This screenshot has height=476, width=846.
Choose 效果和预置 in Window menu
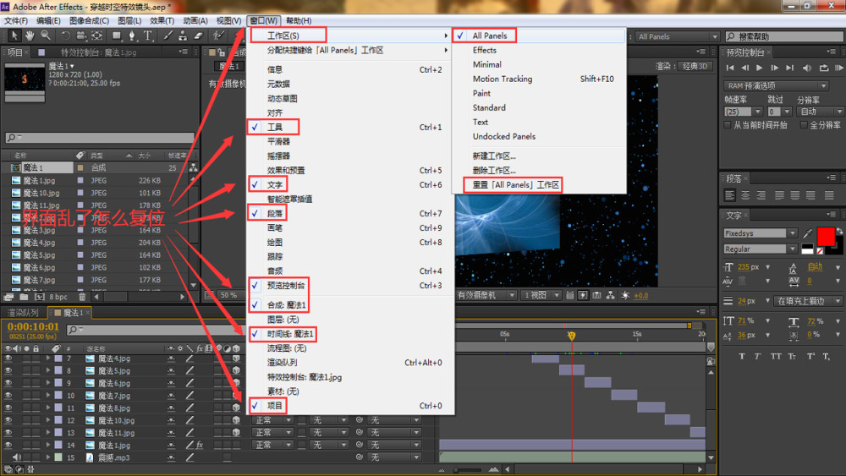coord(286,170)
